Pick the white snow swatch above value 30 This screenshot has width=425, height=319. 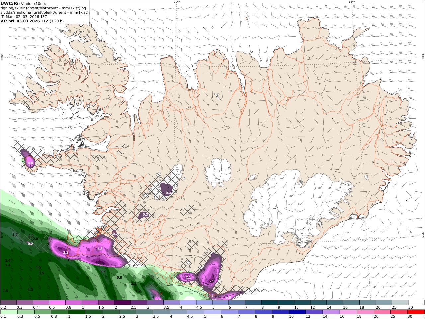click(416, 303)
